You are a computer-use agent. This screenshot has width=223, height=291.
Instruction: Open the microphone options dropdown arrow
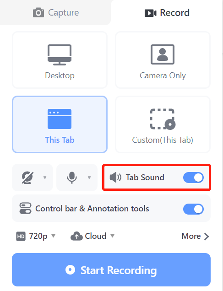tap(89, 178)
